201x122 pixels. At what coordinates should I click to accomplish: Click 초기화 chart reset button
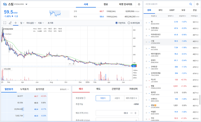pyautogui.click(x=51, y=23)
